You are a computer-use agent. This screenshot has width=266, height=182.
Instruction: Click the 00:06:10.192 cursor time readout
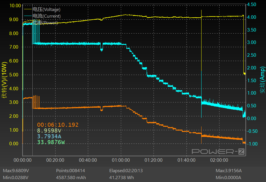point(58,125)
